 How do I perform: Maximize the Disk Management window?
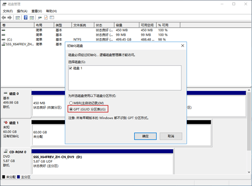(234, 4)
